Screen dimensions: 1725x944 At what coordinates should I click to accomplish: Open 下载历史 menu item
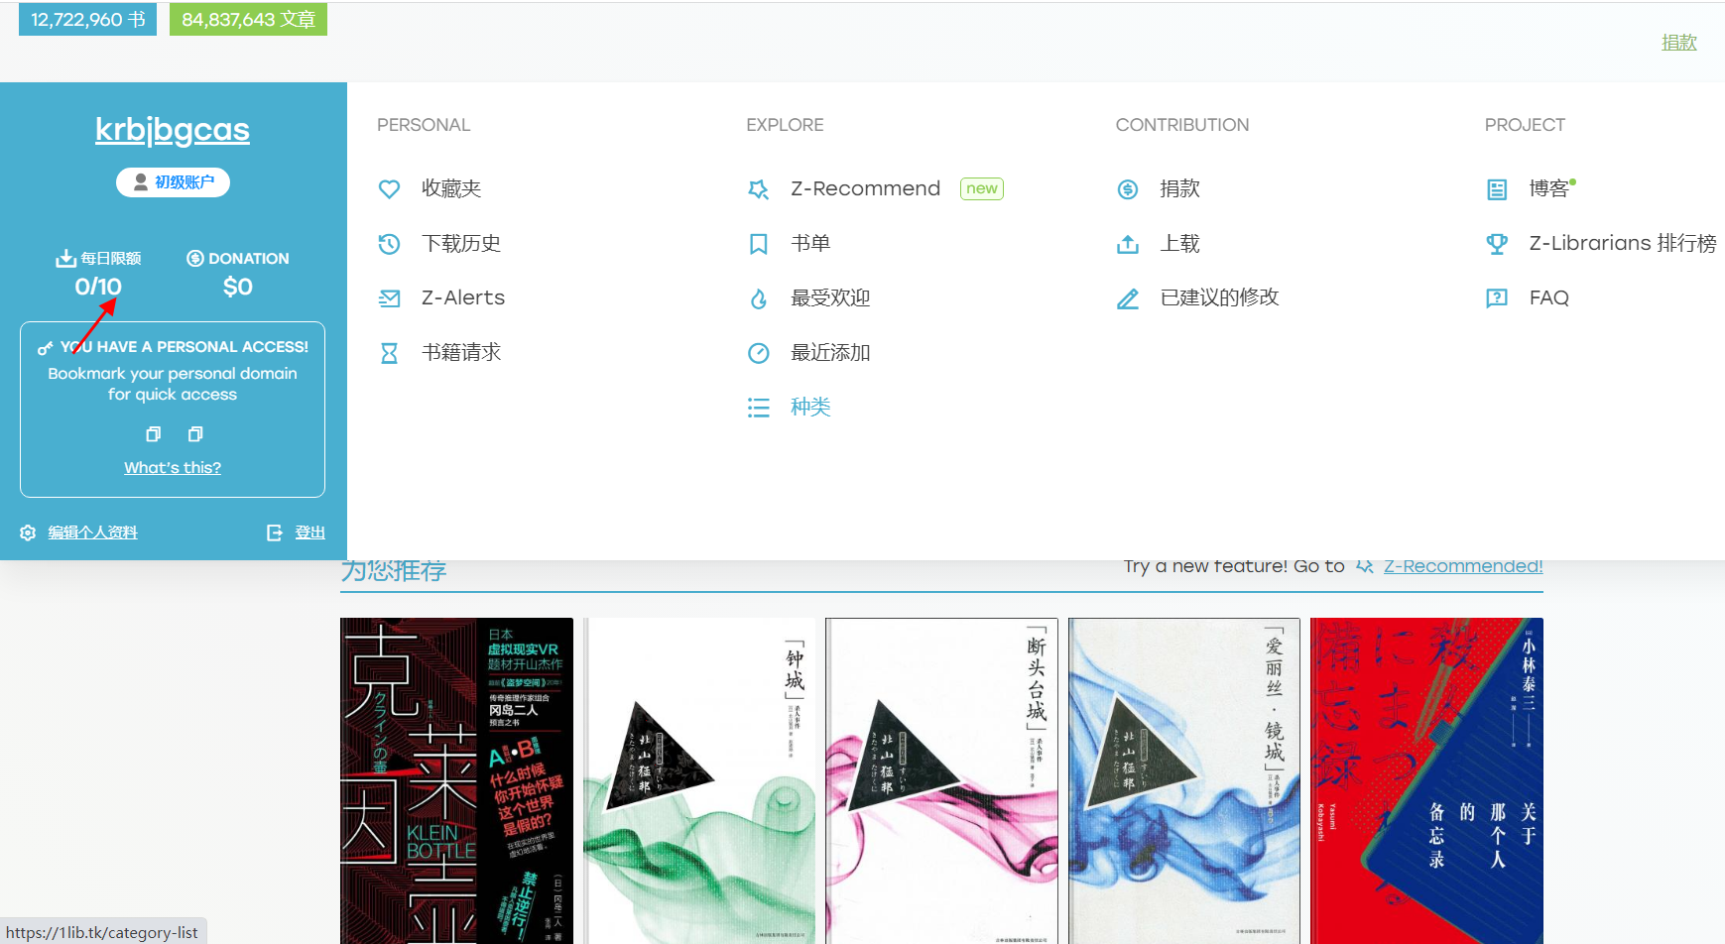461,243
